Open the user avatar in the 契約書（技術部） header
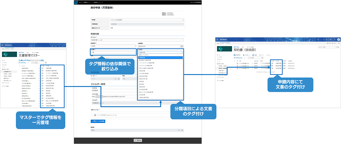341x144 pixels. (x=339, y=40)
